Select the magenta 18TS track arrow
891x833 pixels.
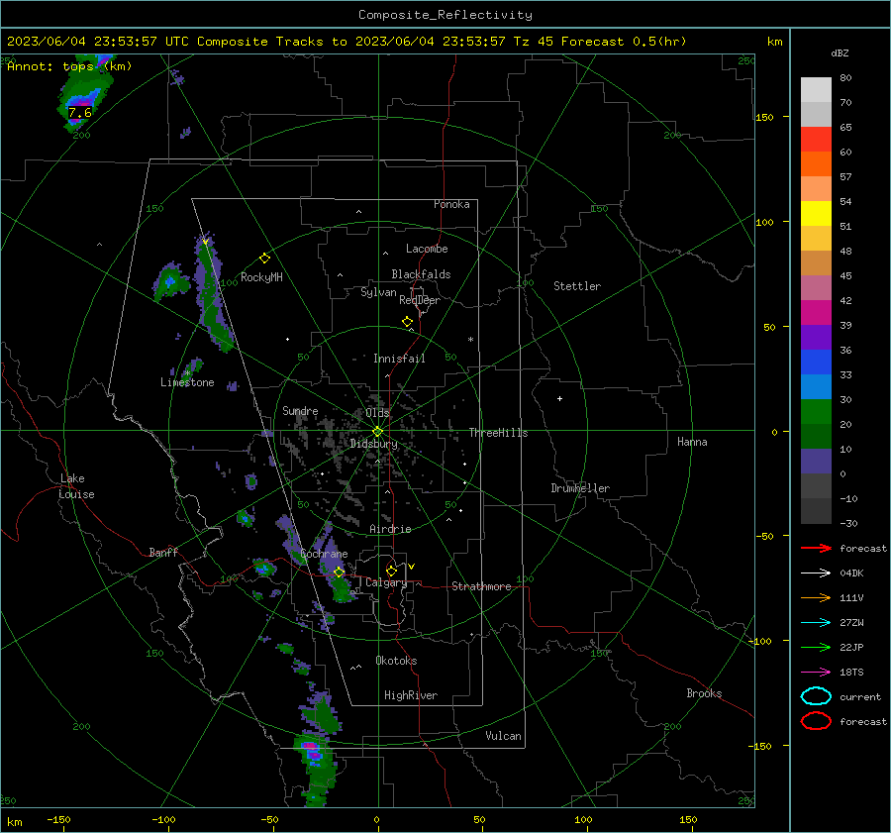click(x=816, y=673)
